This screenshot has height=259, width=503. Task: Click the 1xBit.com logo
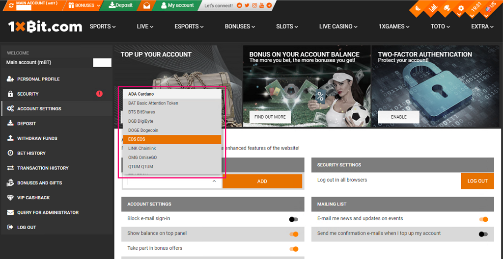click(45, 26)
